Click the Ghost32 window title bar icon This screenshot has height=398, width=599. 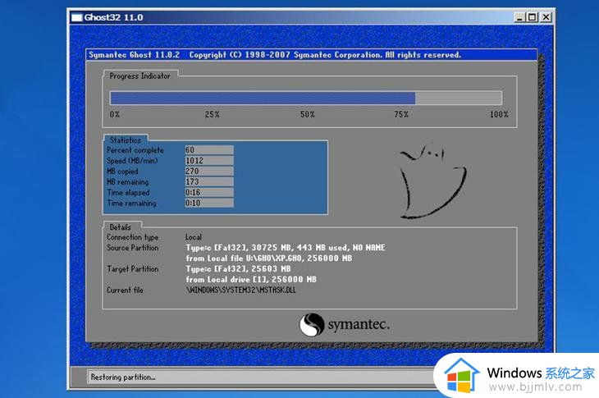[77, 17]
